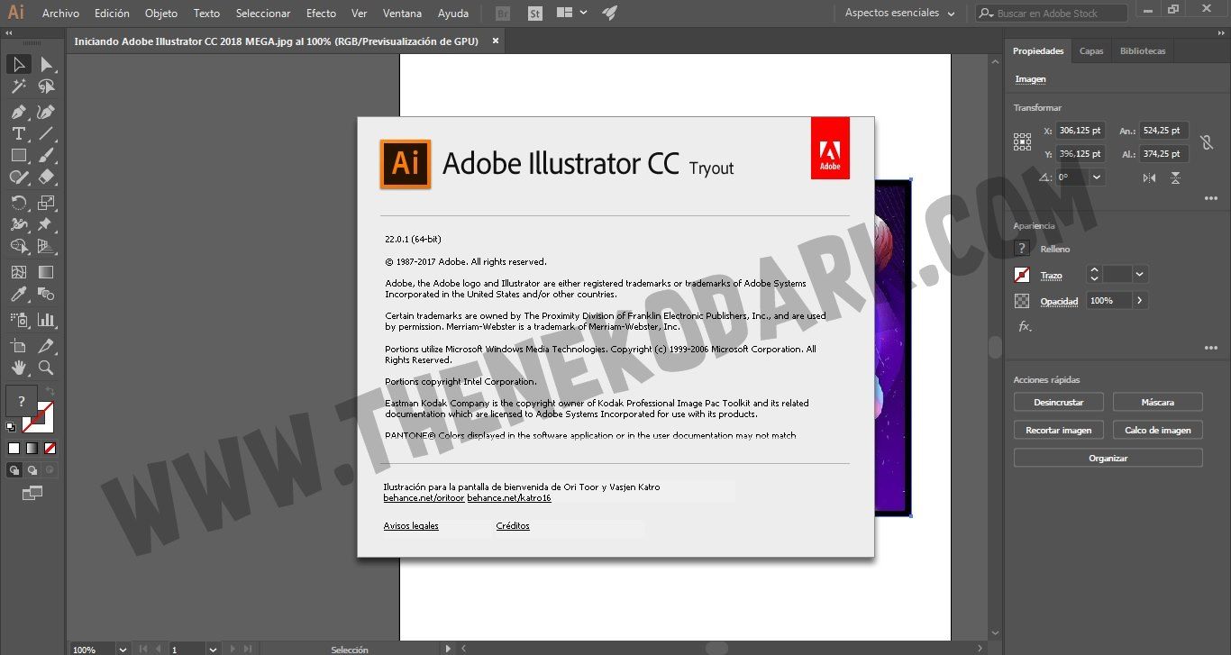
Task: Select the Paintbrush tool
Action: [46, 155]
